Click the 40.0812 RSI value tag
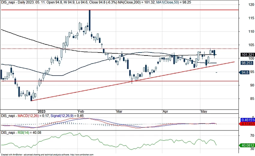Image resolution: width=255 pixels, height=156 pixels. [247, 145]
